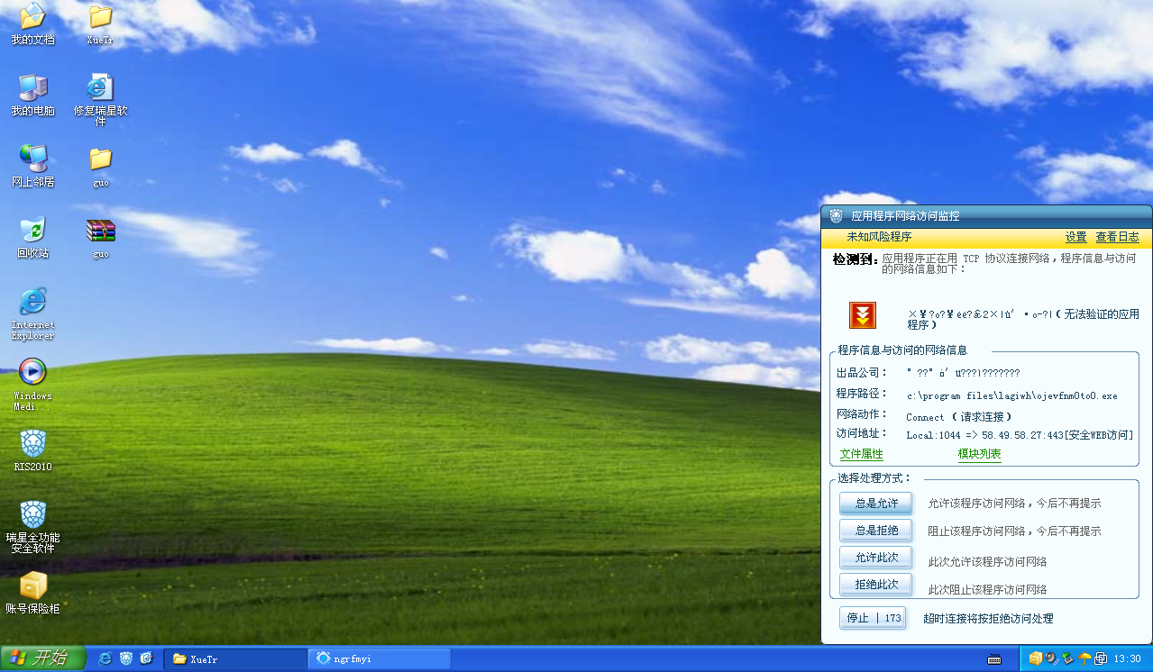Click the access address 58.49.58.27:443 text
The height and width of the screenshot is (672, 1153).
coord(1019,435)
